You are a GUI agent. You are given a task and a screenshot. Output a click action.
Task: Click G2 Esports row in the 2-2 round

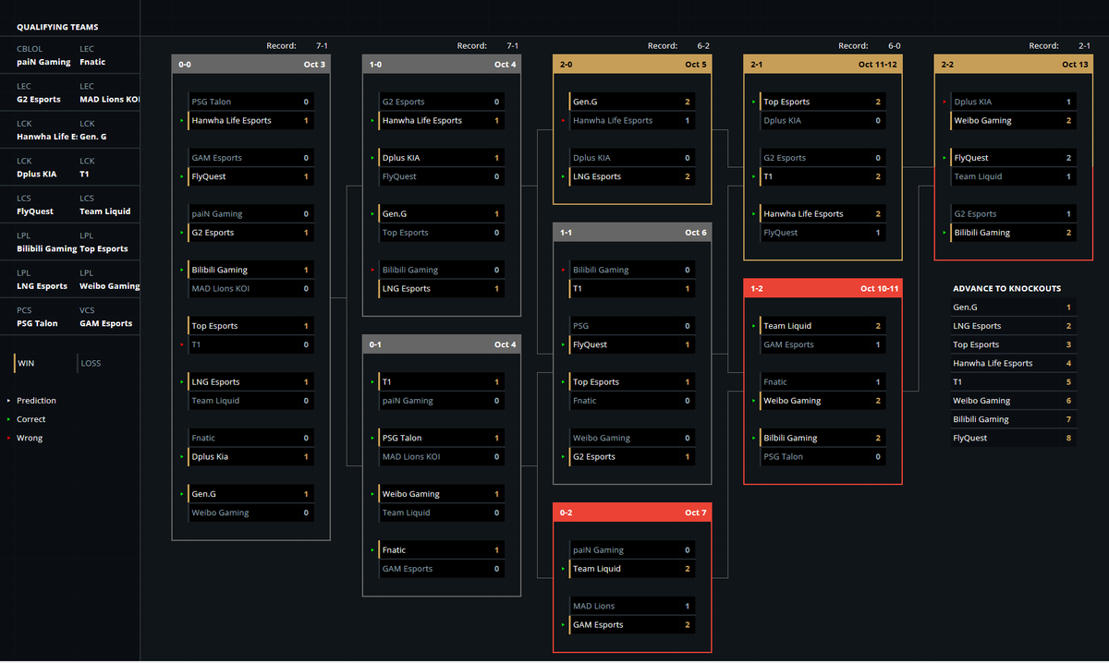pyautogui.click(x=1013, y=213)
